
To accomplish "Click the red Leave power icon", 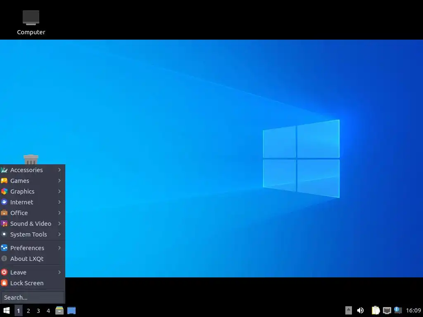I will (4, 272).
